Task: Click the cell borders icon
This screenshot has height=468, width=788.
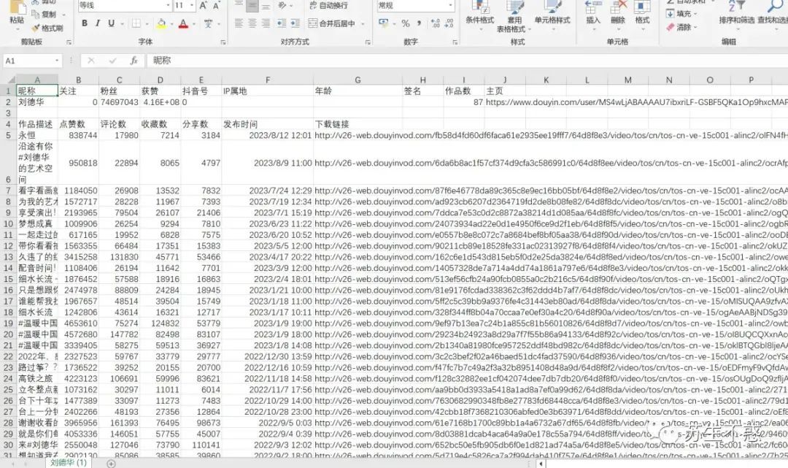Action: 136,23
